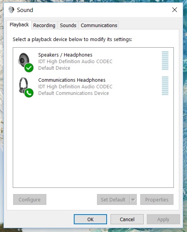Screen dimensions: 187x232
Task: Click the Cancel button
Action: [x=127, y=219]
